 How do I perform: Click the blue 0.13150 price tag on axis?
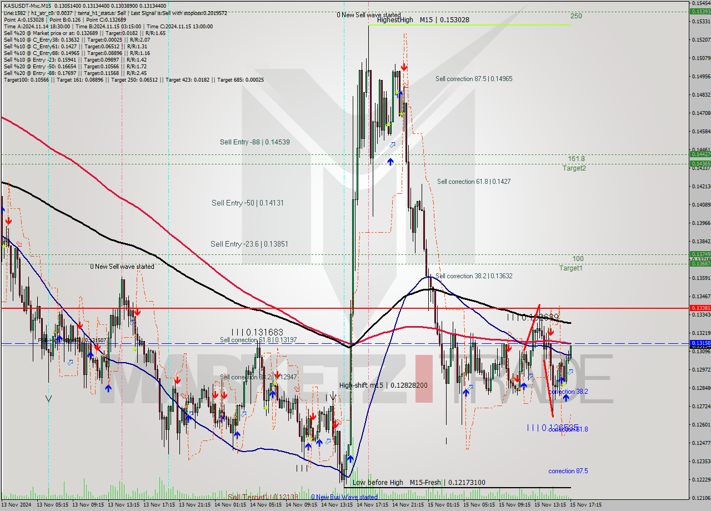(x=700, y=343)
